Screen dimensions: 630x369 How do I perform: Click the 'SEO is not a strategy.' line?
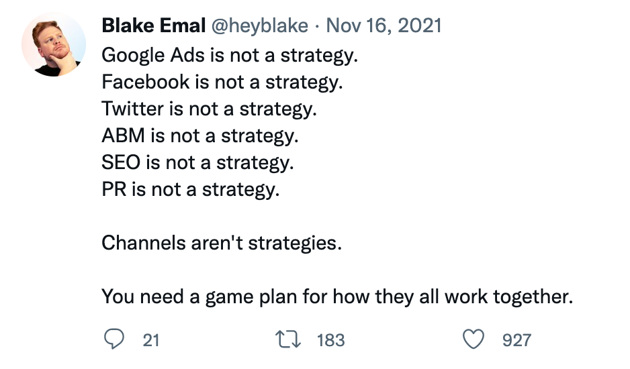(x=197, y=162)
